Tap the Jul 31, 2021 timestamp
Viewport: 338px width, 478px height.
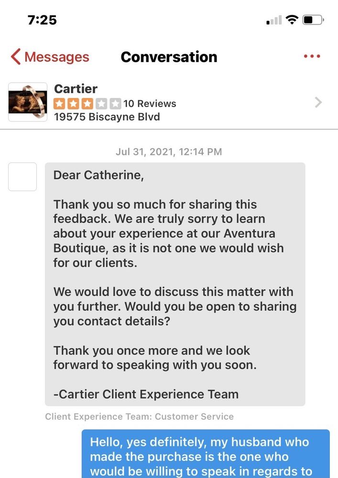click(169, 152)
